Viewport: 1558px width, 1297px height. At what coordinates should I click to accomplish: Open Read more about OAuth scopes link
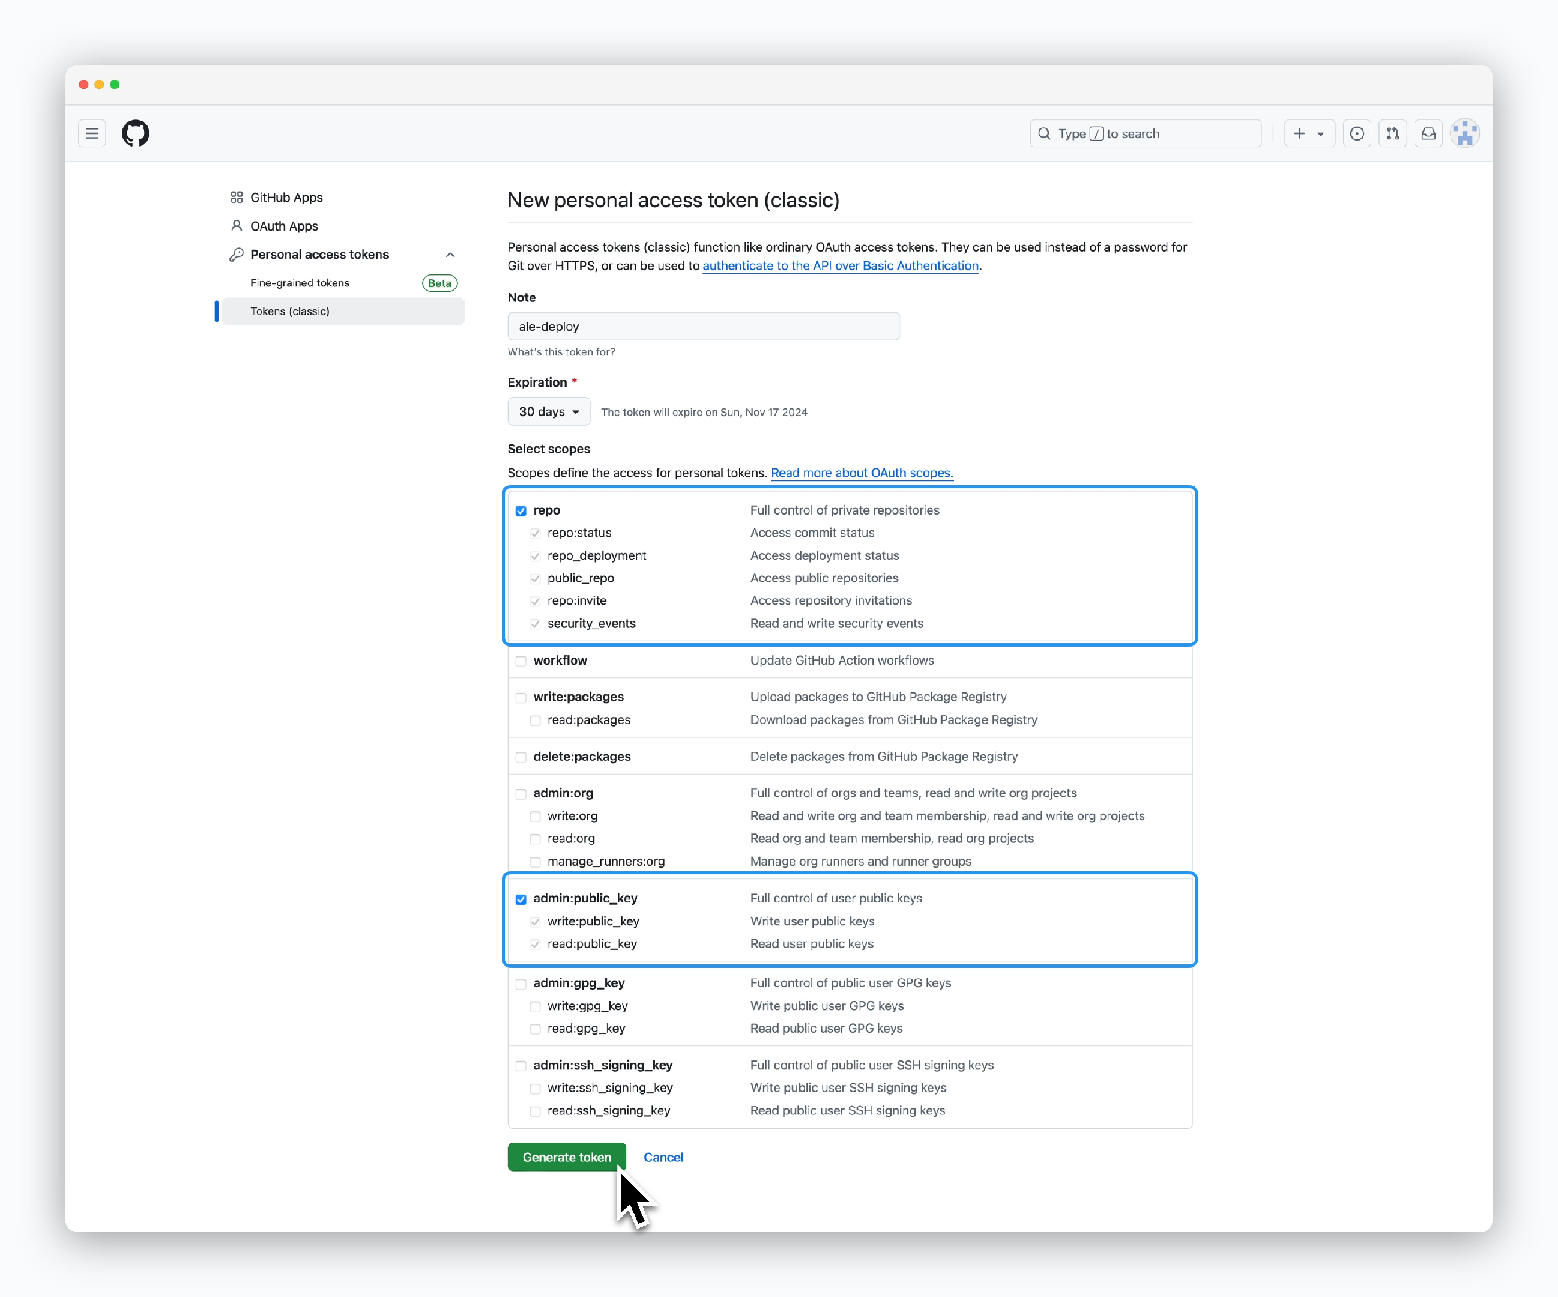(862, 473)
